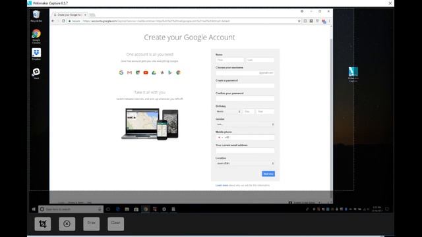Click the browser back arrow
Viewport: 422px width, 237px height.
53,21
